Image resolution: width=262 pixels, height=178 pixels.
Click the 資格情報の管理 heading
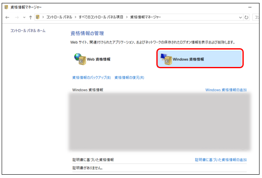(87, 33)
